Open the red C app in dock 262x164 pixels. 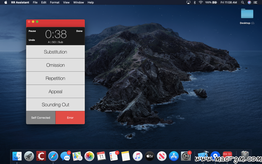41,156
